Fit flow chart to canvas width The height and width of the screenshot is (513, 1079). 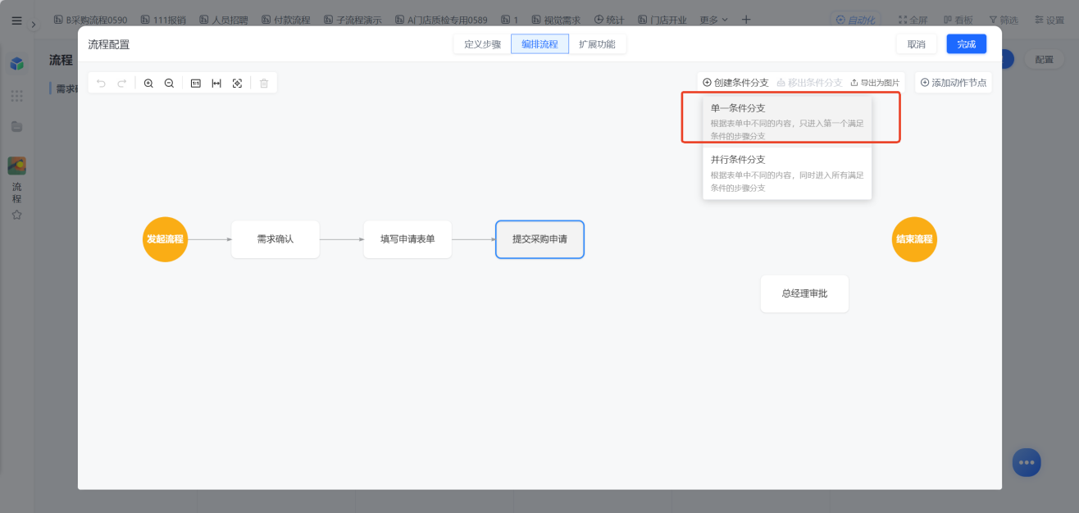point(216,83)
